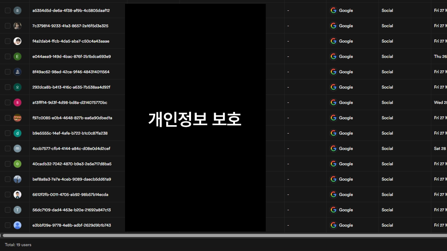The image size is (447, 251).
Task: Select the pink "S" avatar of user a13fff14
Action: 17,102
